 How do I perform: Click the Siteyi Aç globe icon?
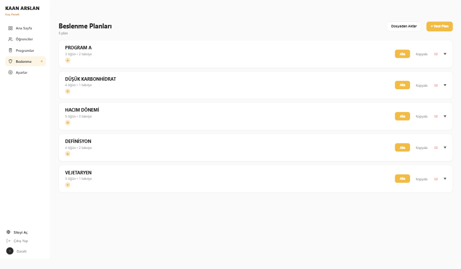point(8,232)
